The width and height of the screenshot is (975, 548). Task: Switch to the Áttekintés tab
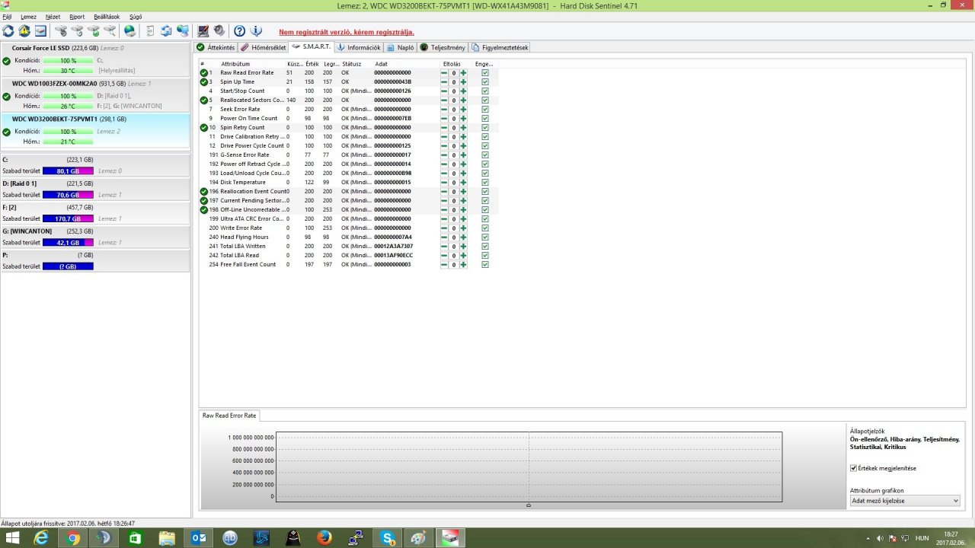point(216,47)
